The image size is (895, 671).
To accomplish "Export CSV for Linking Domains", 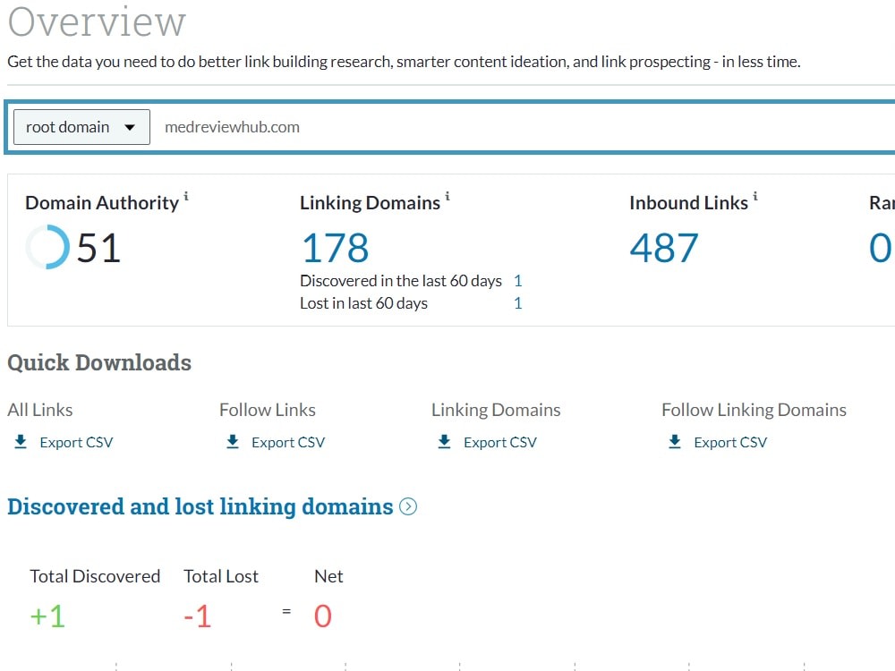I will (500, 442).
